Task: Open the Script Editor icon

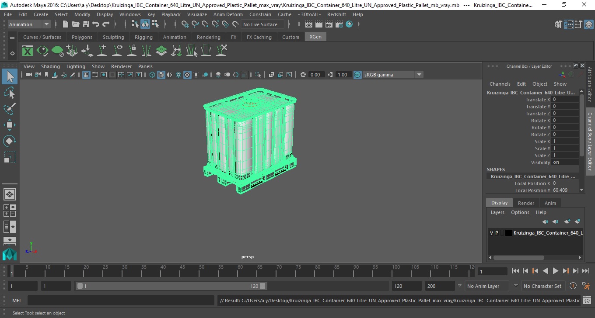Action: click(588, 301)
